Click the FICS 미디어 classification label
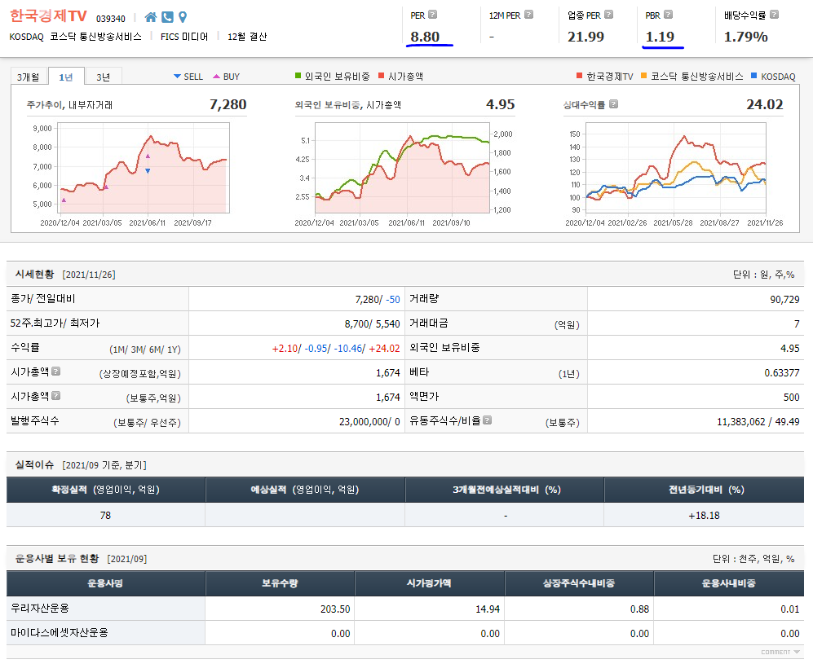The width and height of the screenshot is (813, 664). pyautogui.click(x=184, y=37)
